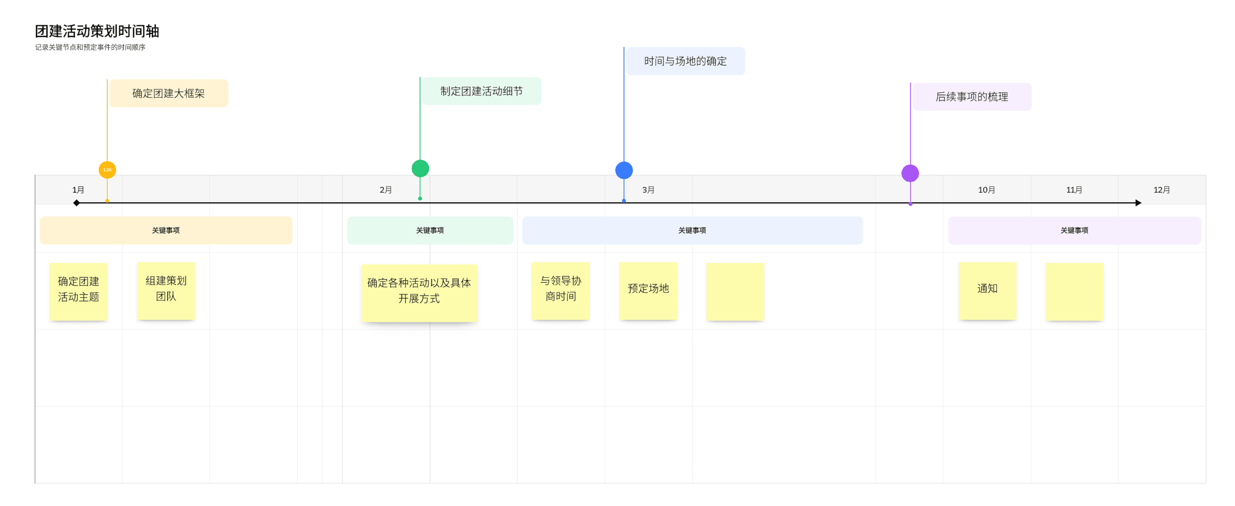Select the 后续事项的梳理 label
1235x506 pixels.
972,97
